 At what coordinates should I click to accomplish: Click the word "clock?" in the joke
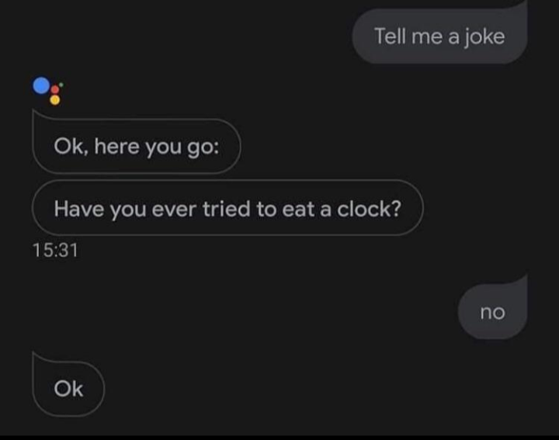[x=370, y=209]
